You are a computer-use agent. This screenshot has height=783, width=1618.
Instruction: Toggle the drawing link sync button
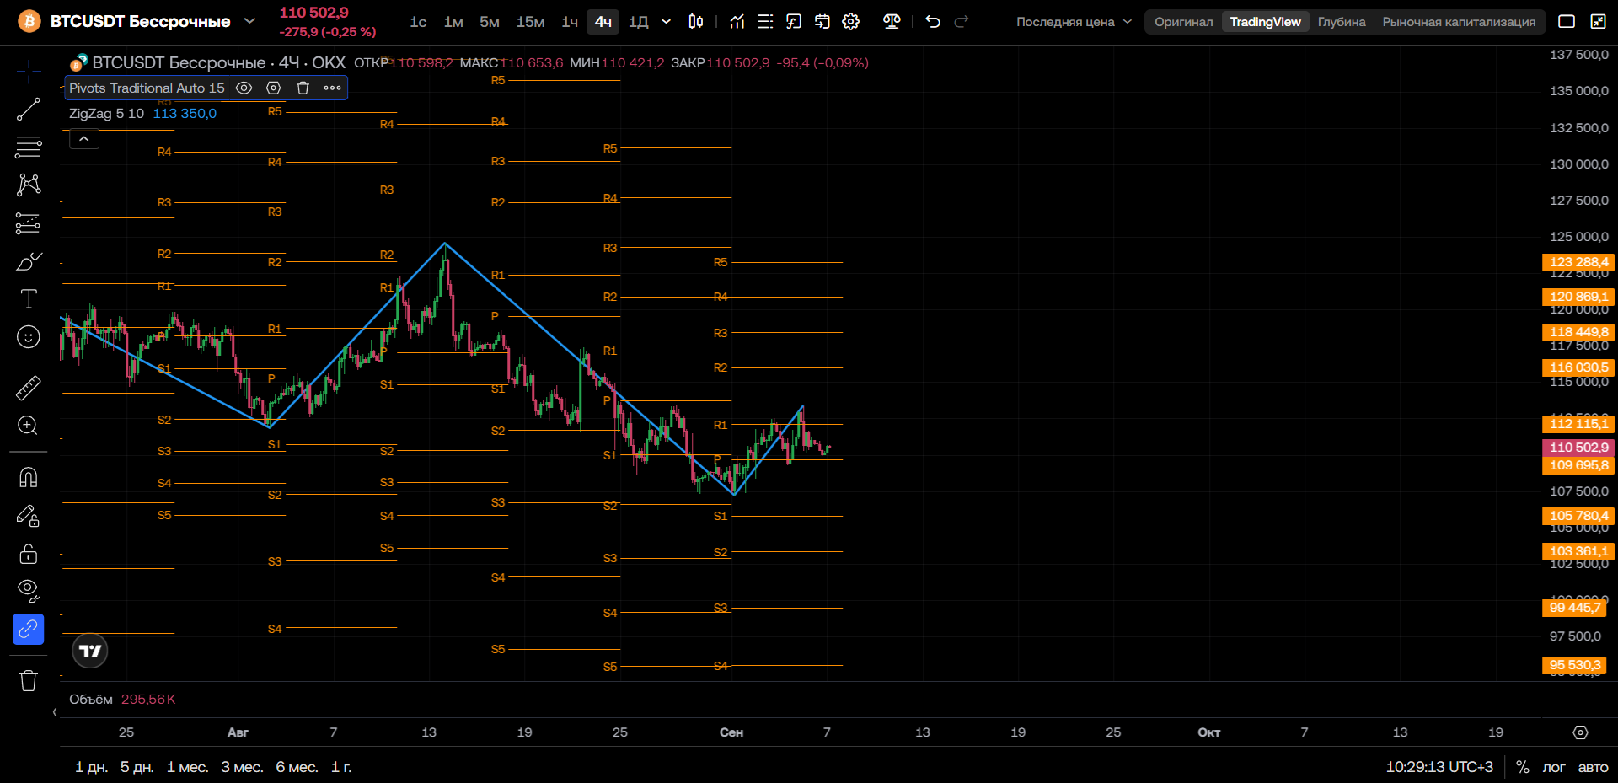point(29,629)
